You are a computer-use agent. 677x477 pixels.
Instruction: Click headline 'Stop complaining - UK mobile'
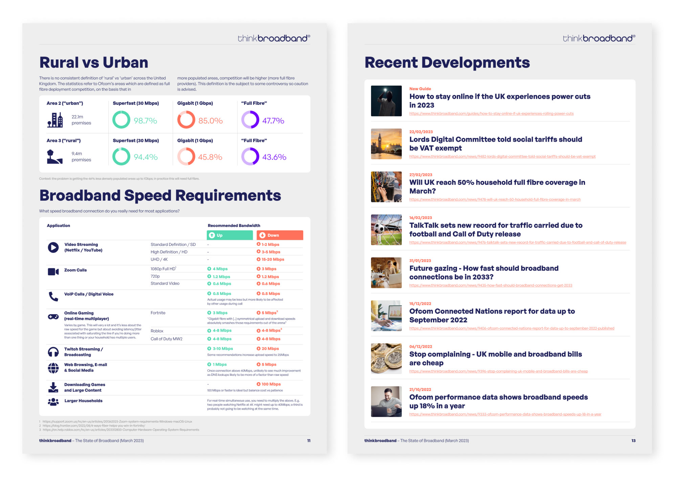click(496, 359)
